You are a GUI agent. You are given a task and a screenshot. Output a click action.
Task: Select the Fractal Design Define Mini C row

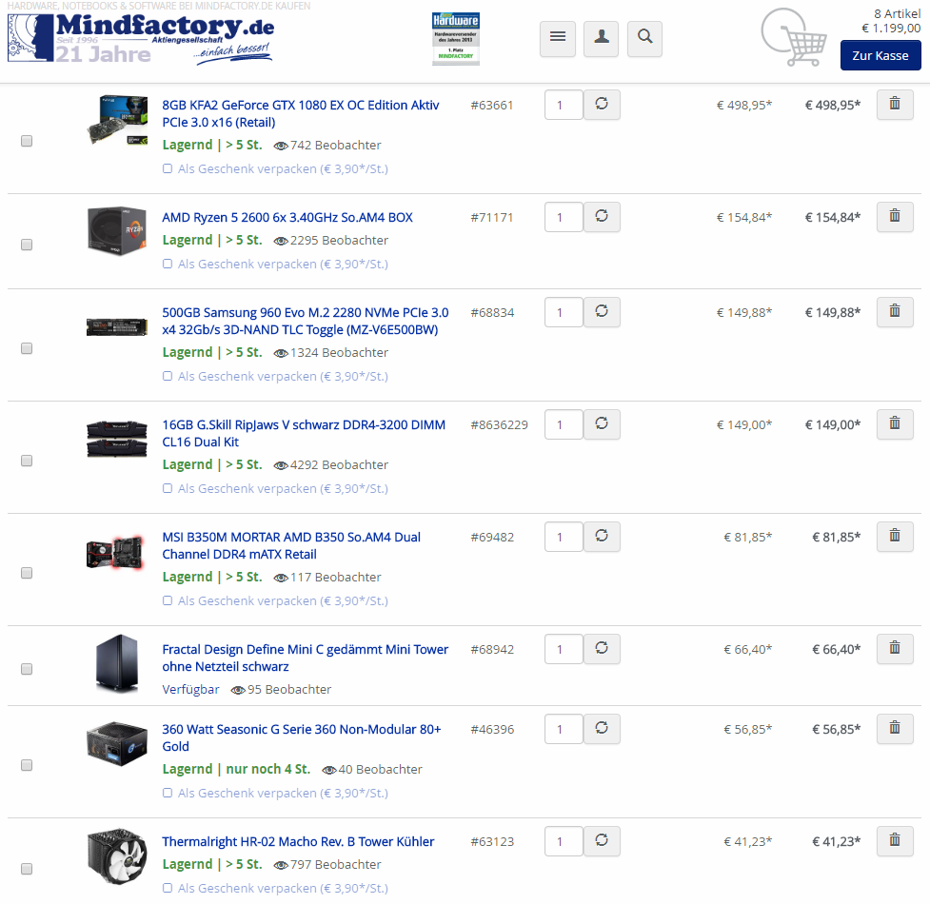(27, 669)
